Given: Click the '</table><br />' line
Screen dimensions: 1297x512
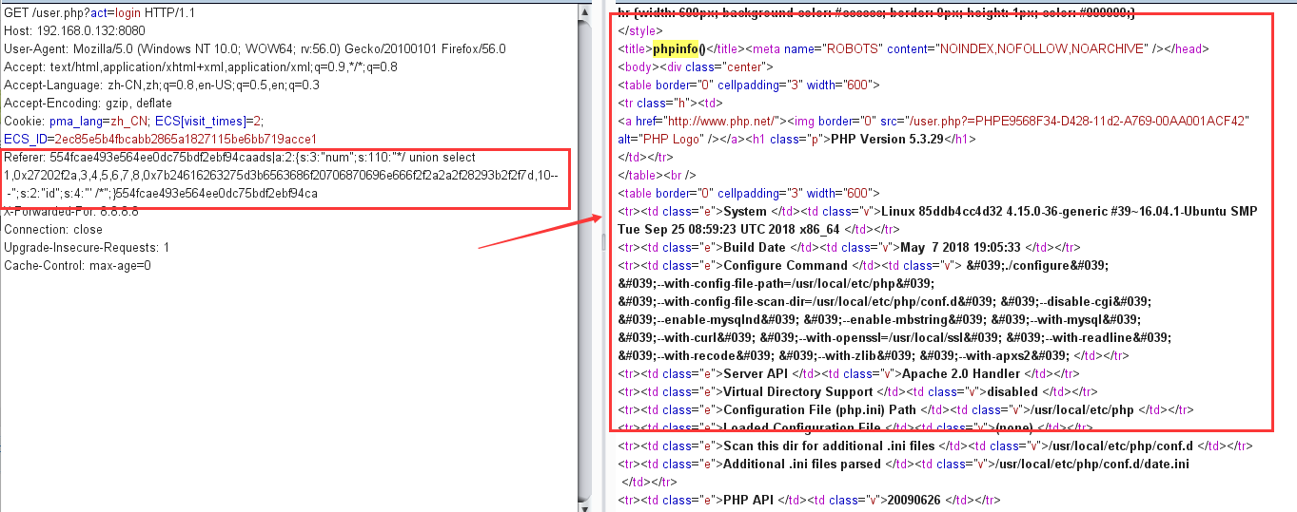Looking at the screenshot, I should [x=658, y=176].
